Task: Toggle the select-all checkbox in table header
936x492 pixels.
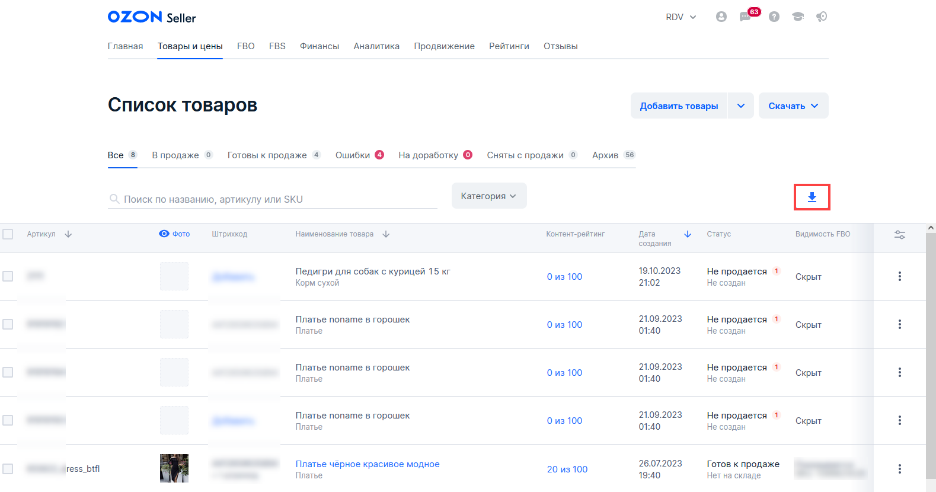Action: pyautogui.click(x=8, y=234)
